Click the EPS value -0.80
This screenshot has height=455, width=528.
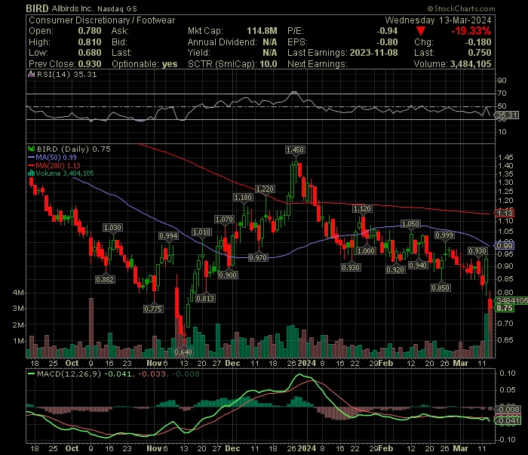[387, 42]
